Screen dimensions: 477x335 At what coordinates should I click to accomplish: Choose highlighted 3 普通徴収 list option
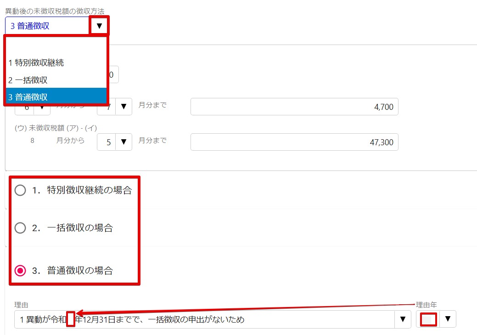tap(56, 97)
